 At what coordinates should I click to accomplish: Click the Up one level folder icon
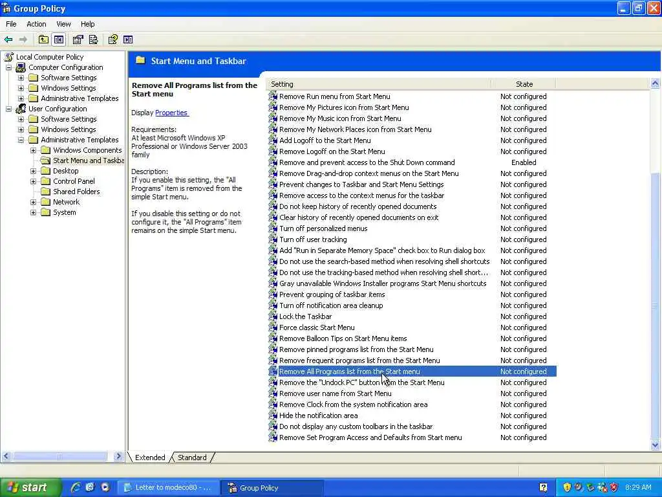tap(43, 39)
